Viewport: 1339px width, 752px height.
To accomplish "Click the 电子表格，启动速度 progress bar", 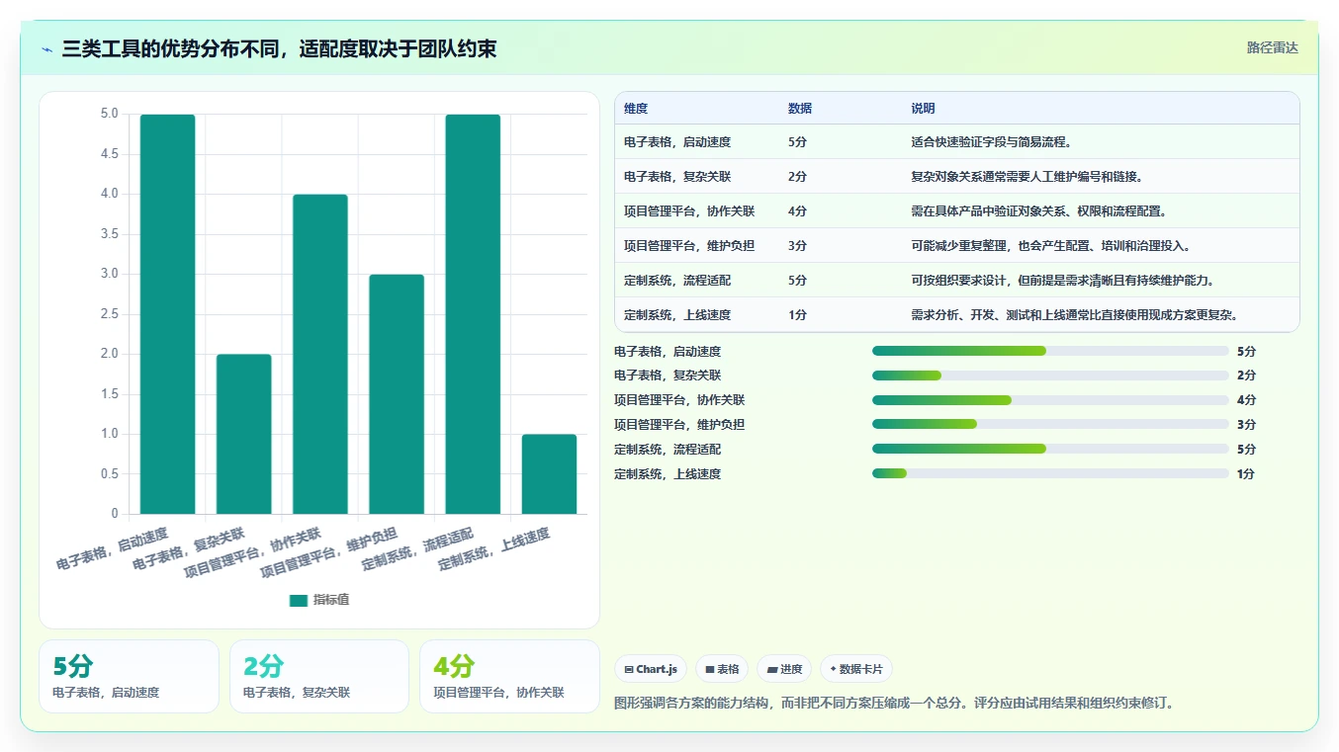I will click(x=1050, y=351).
